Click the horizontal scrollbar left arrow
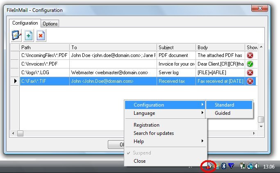The width and height of the screenshot is (280, 173). pos(13,133)
